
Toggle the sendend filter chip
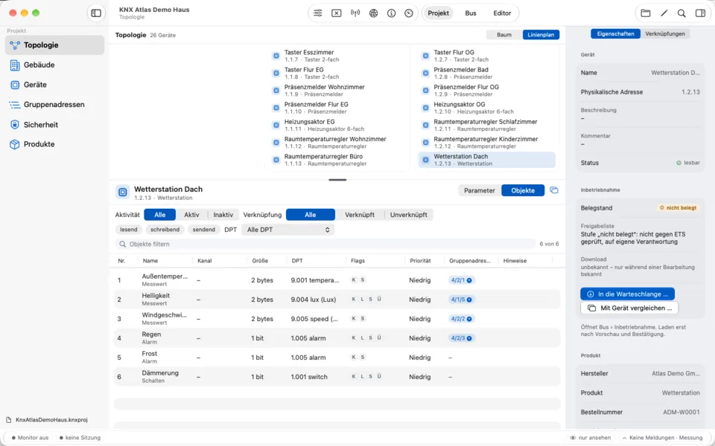click(203, 230)
